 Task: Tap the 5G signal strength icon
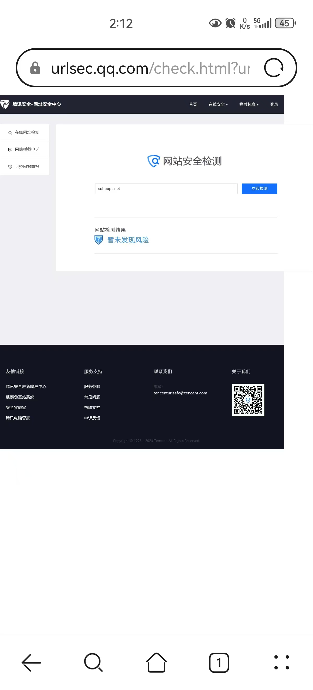[262, 23]
